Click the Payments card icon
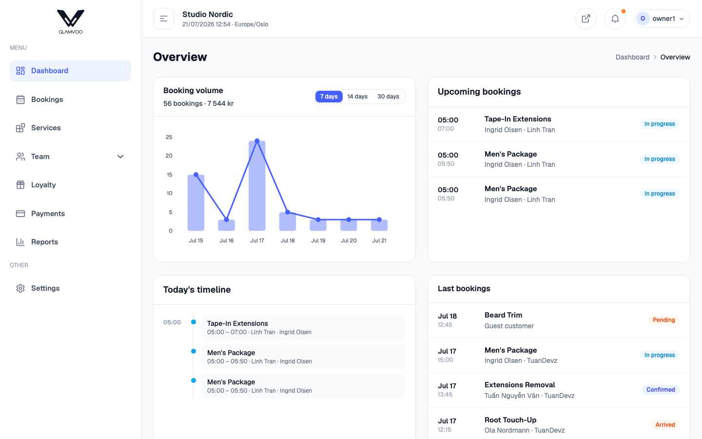 pyautogui.click(x=20, y=214)
